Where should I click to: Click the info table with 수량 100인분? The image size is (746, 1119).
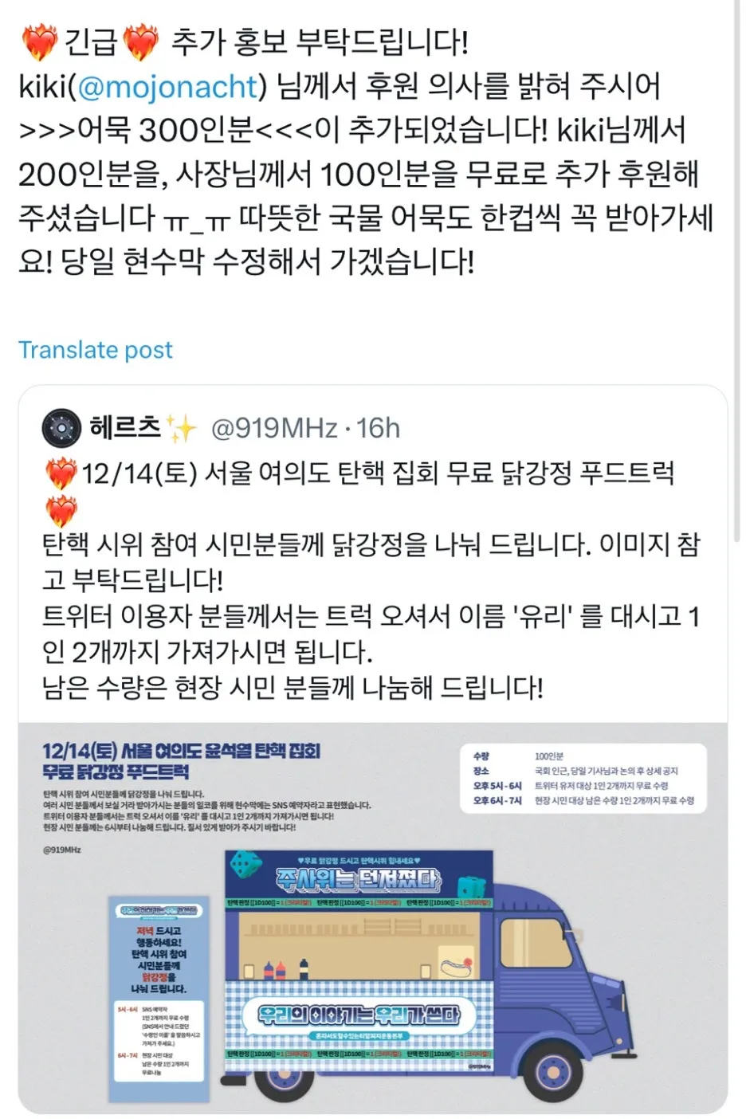pos(583,778)
